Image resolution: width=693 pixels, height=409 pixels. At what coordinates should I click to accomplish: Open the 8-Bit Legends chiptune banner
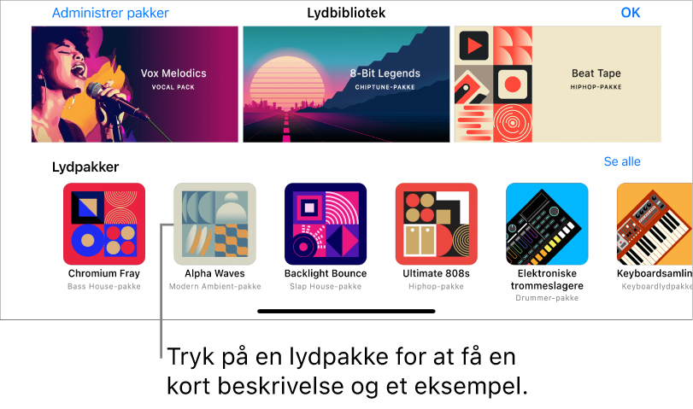[347, 85]
